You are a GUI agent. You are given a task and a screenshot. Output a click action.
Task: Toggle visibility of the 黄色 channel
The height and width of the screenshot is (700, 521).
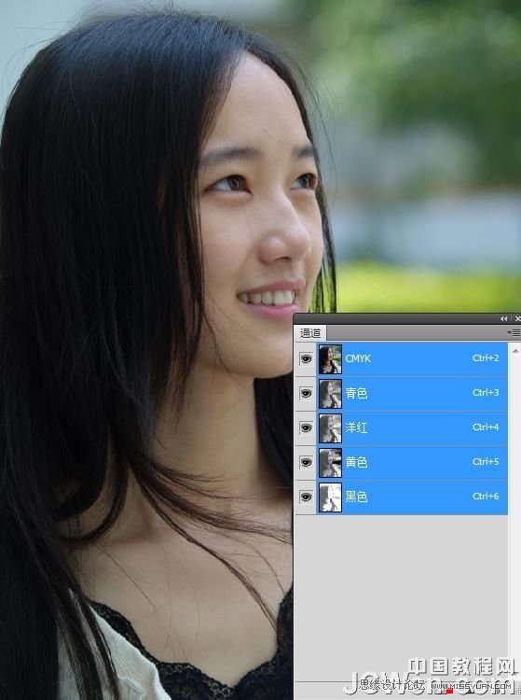(306, 463)
